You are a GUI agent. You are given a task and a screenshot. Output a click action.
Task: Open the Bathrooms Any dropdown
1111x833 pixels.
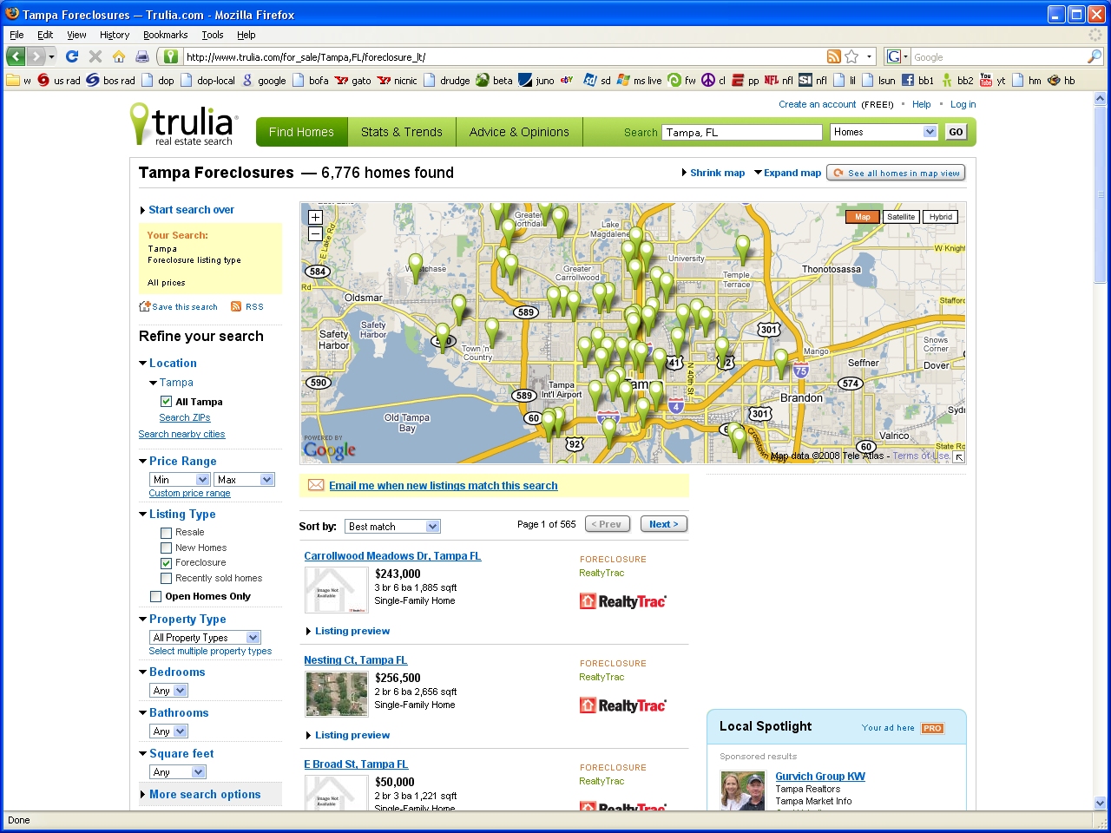coord(168,731)
